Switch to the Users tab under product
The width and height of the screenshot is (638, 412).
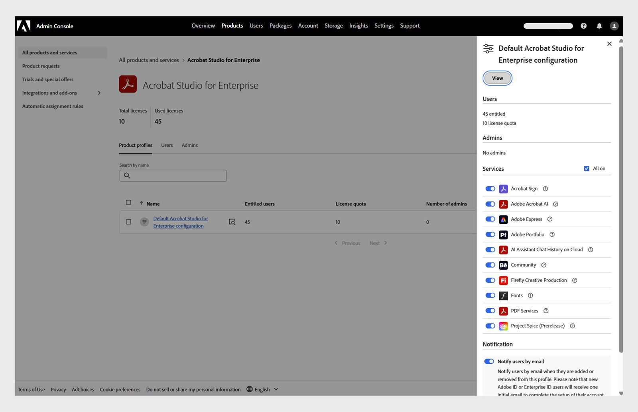(x=167, y=145)
